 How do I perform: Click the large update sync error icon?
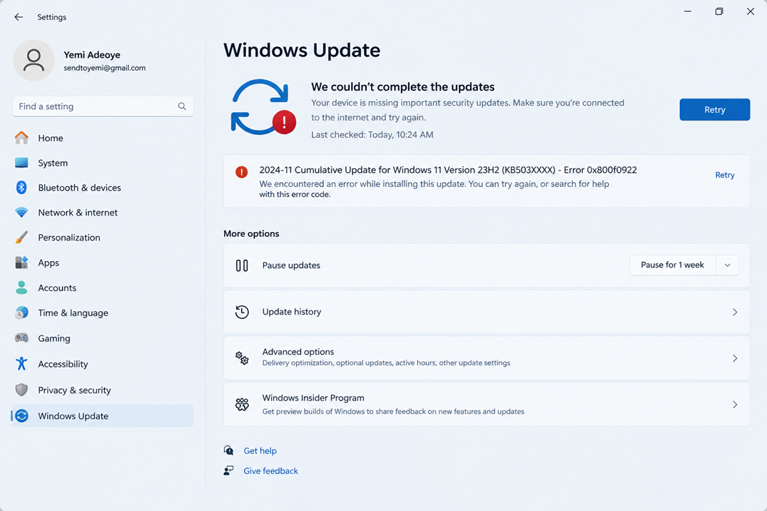263,107
